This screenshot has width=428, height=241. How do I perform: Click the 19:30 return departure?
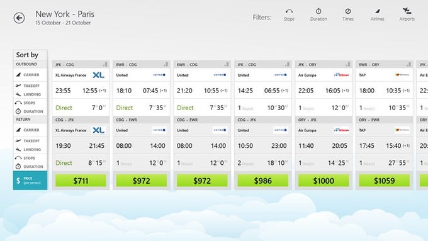63,146
